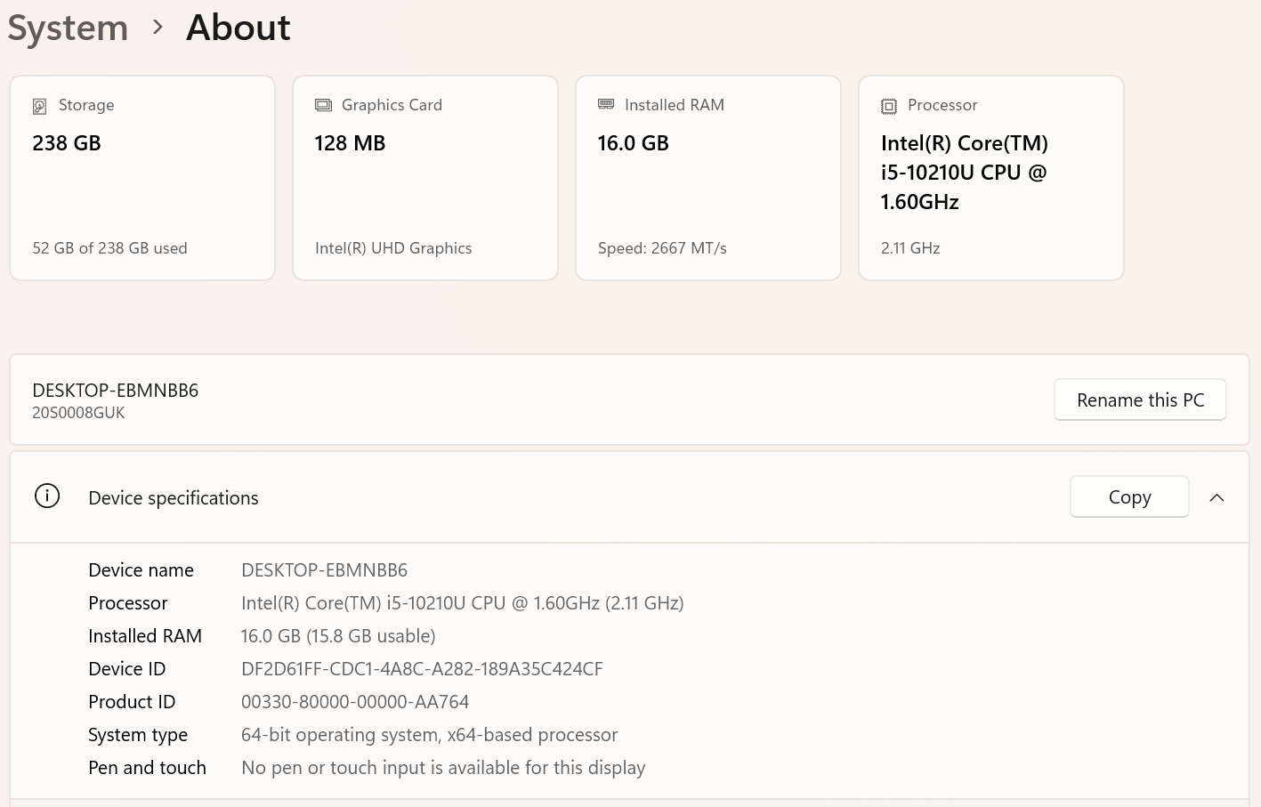The height and width of the screenshot is (807, 1261).
Task: Open the Storage card showing 238 GB
Action: point(142,178)
